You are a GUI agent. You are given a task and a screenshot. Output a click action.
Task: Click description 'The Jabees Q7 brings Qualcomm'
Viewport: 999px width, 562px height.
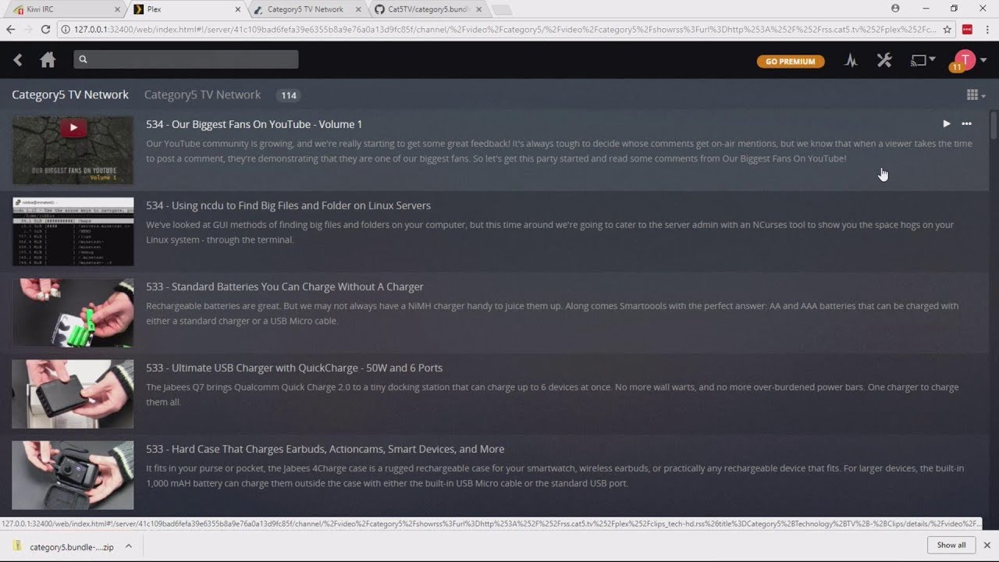pyautogui.click(x=552, y=394)
